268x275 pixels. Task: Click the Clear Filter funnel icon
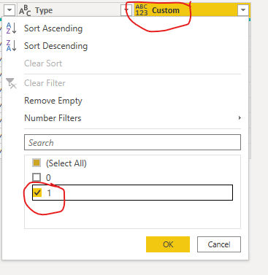click(11, 83)
